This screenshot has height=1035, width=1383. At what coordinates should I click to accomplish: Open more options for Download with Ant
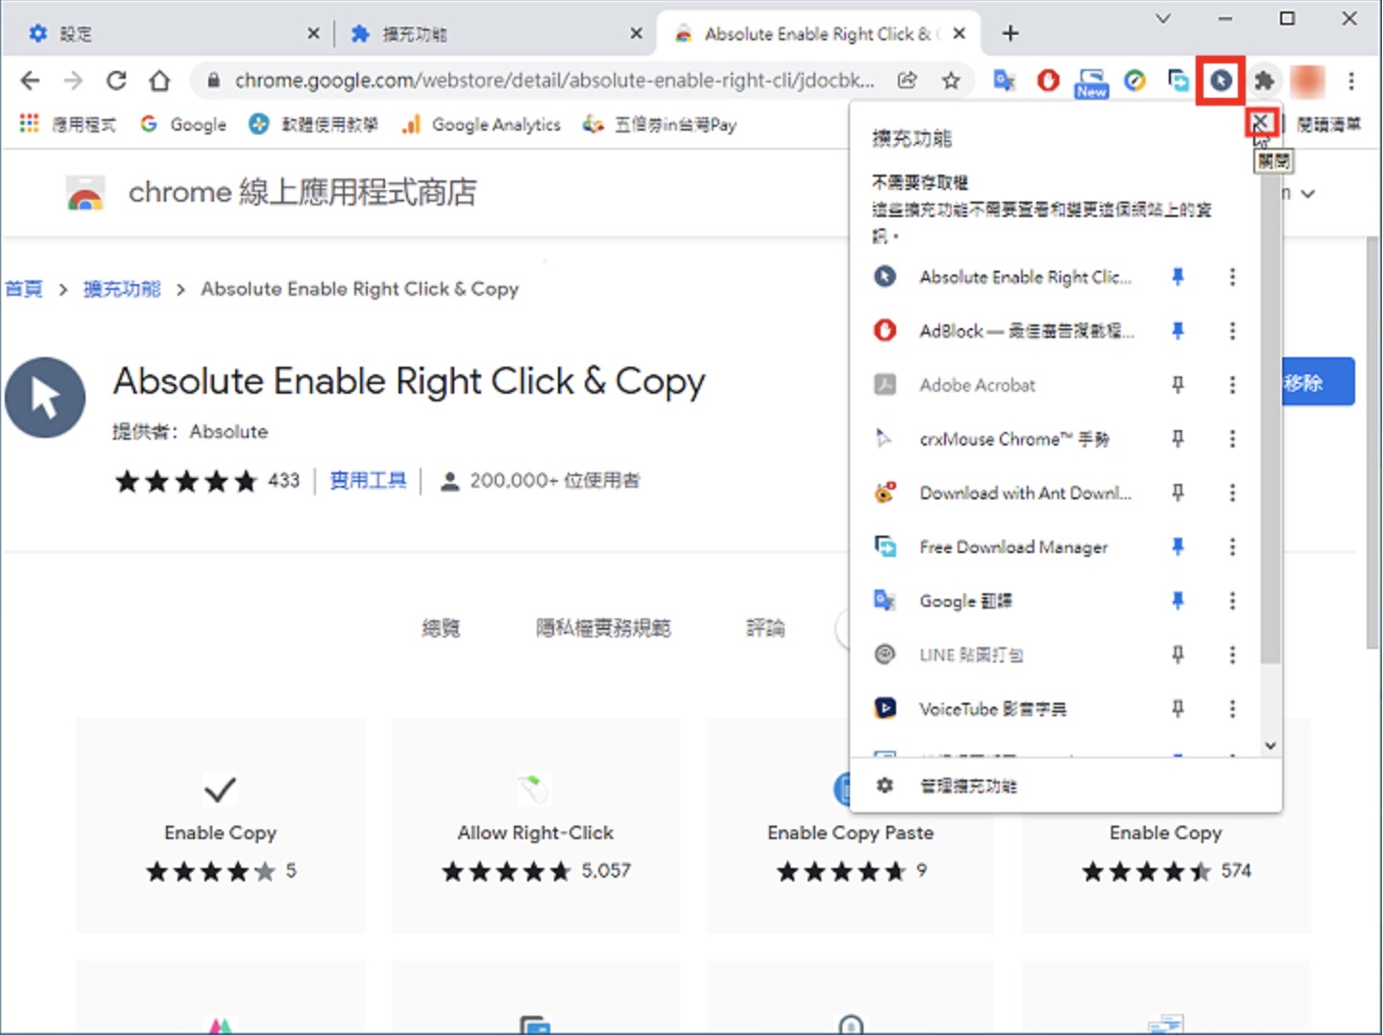1232,493
